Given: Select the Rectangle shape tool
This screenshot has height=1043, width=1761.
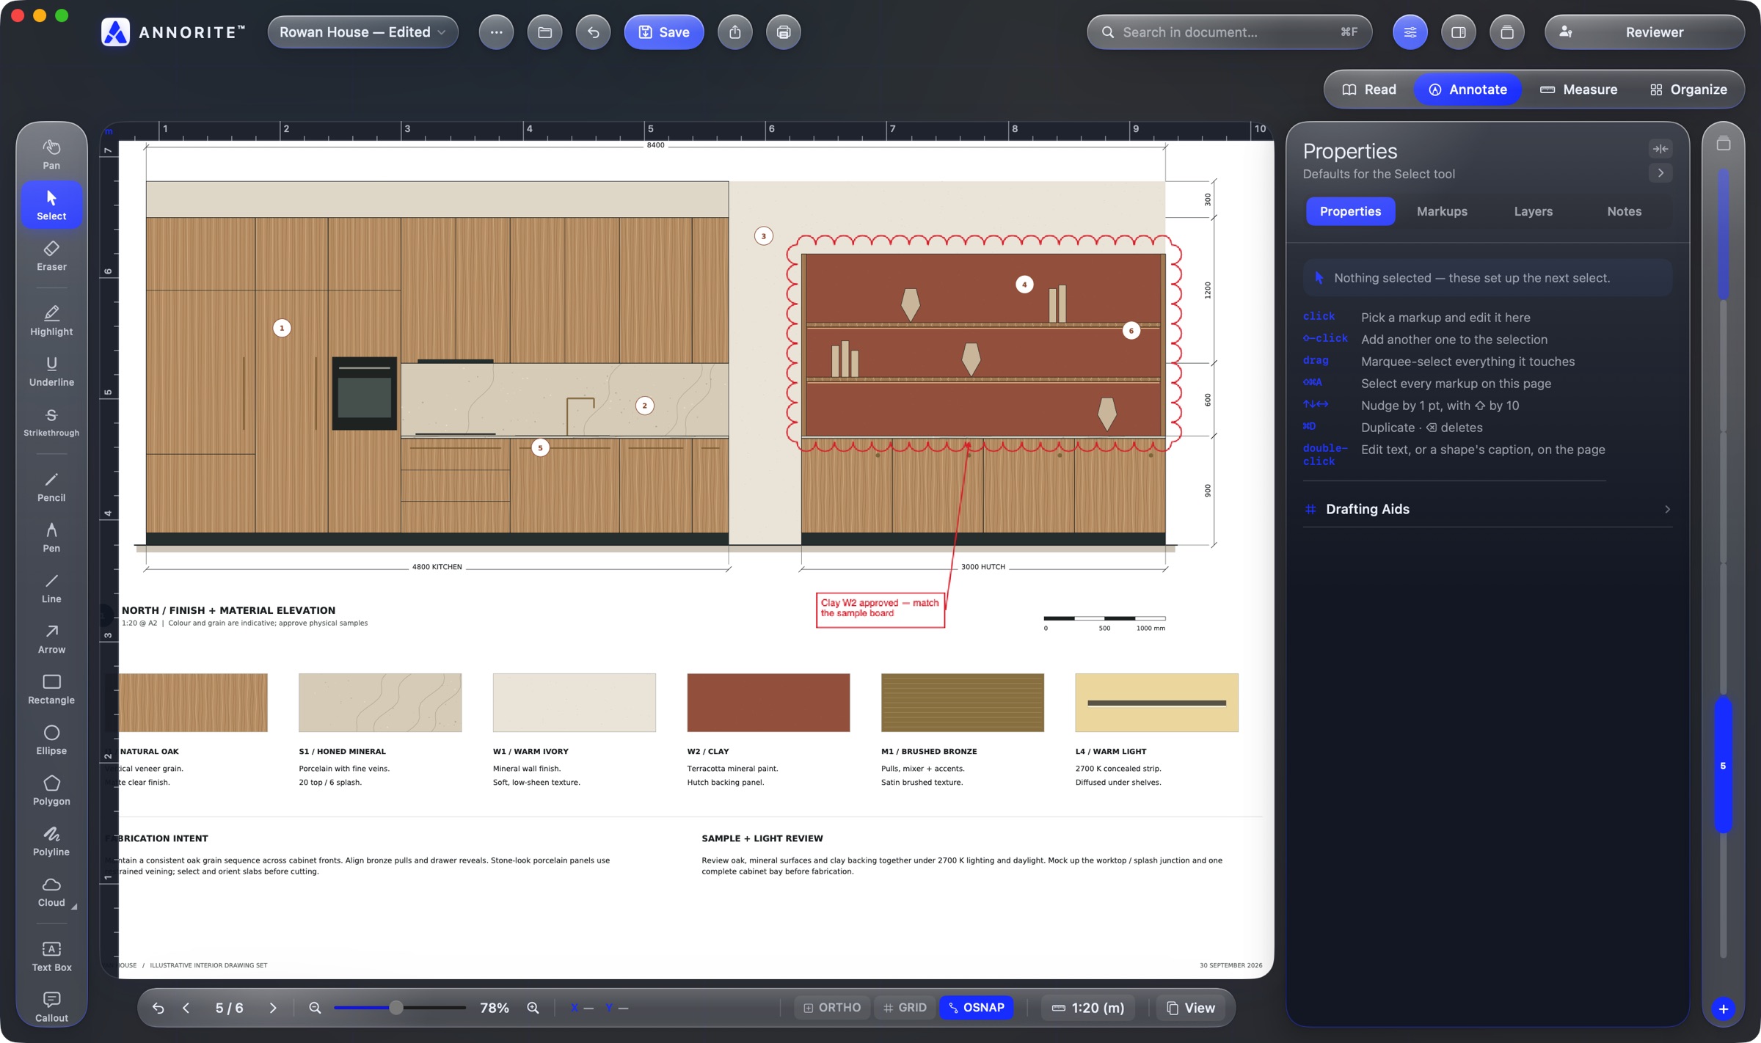Looking at the screenshot, I should (x=51, y=688).
